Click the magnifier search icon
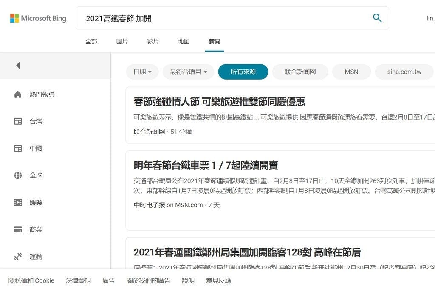This screenshot has width=435, height=289. coord(377,18)
